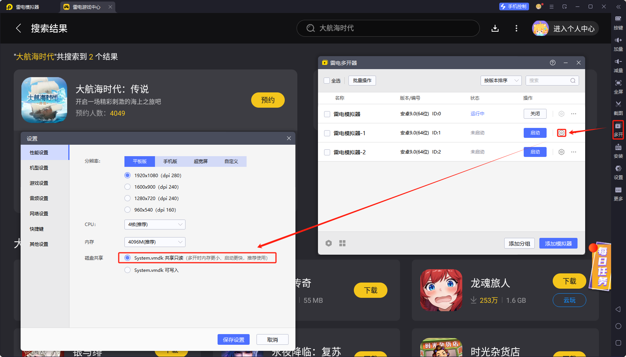The image size is (626, 357).
Task: Open 更多 options in sidebar
Action: pos(618,194)
